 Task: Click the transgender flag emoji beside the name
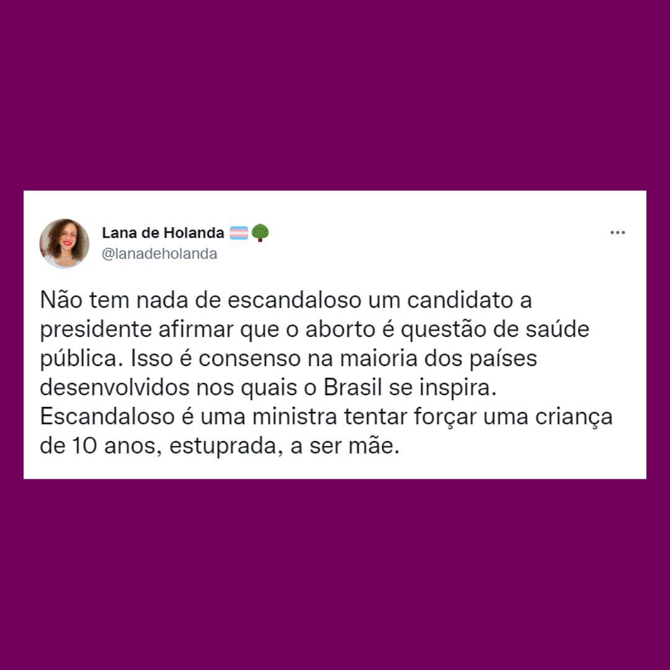point(239,233)
